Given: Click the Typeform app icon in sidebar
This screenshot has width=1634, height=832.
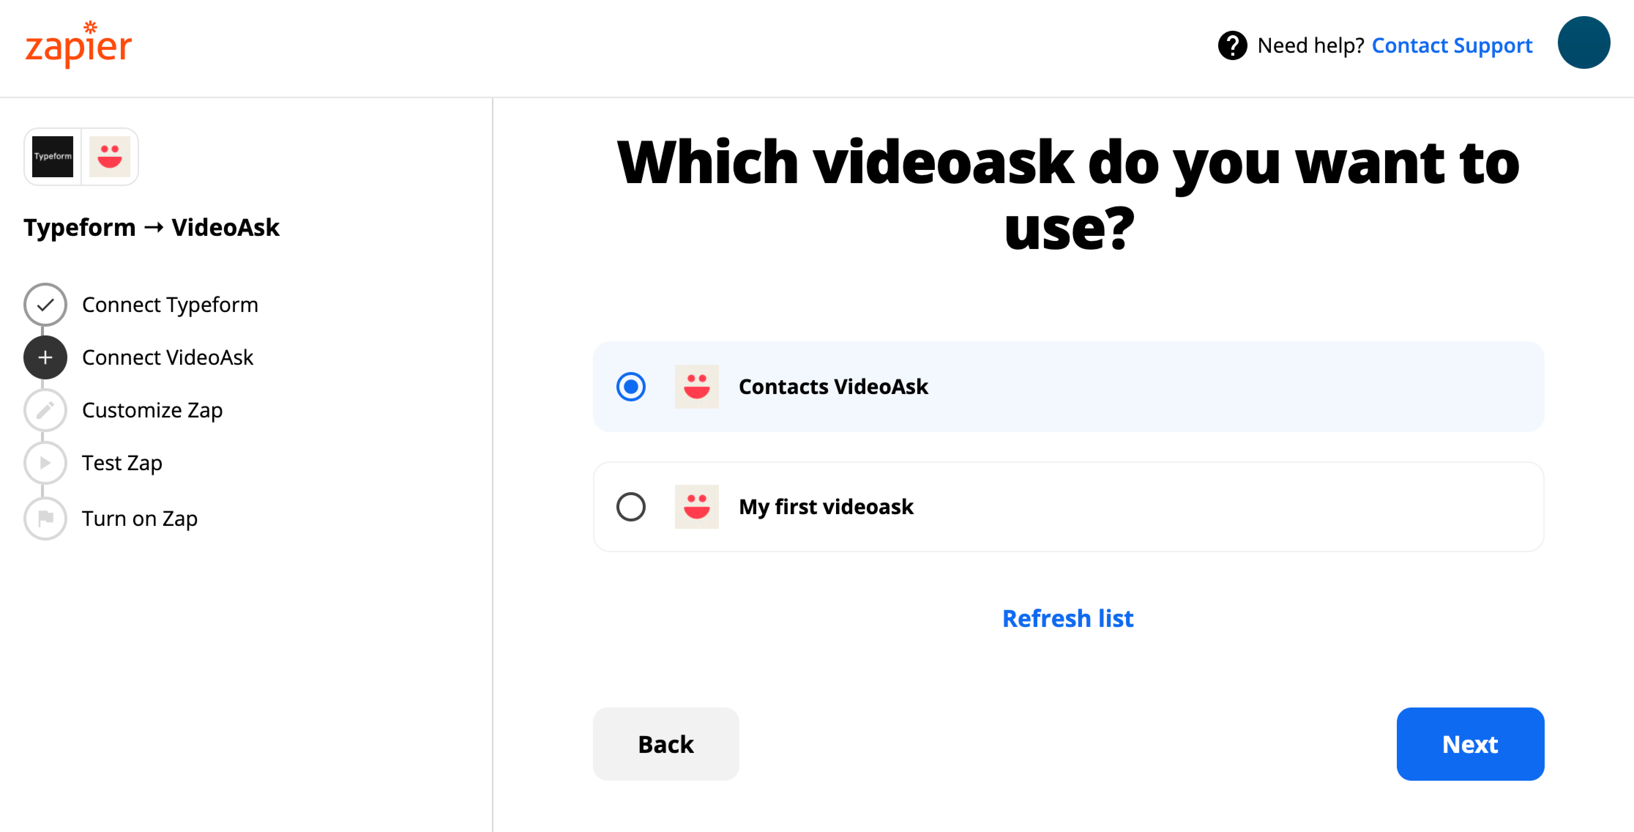Looking at the screenshot, I should [53, 157].
